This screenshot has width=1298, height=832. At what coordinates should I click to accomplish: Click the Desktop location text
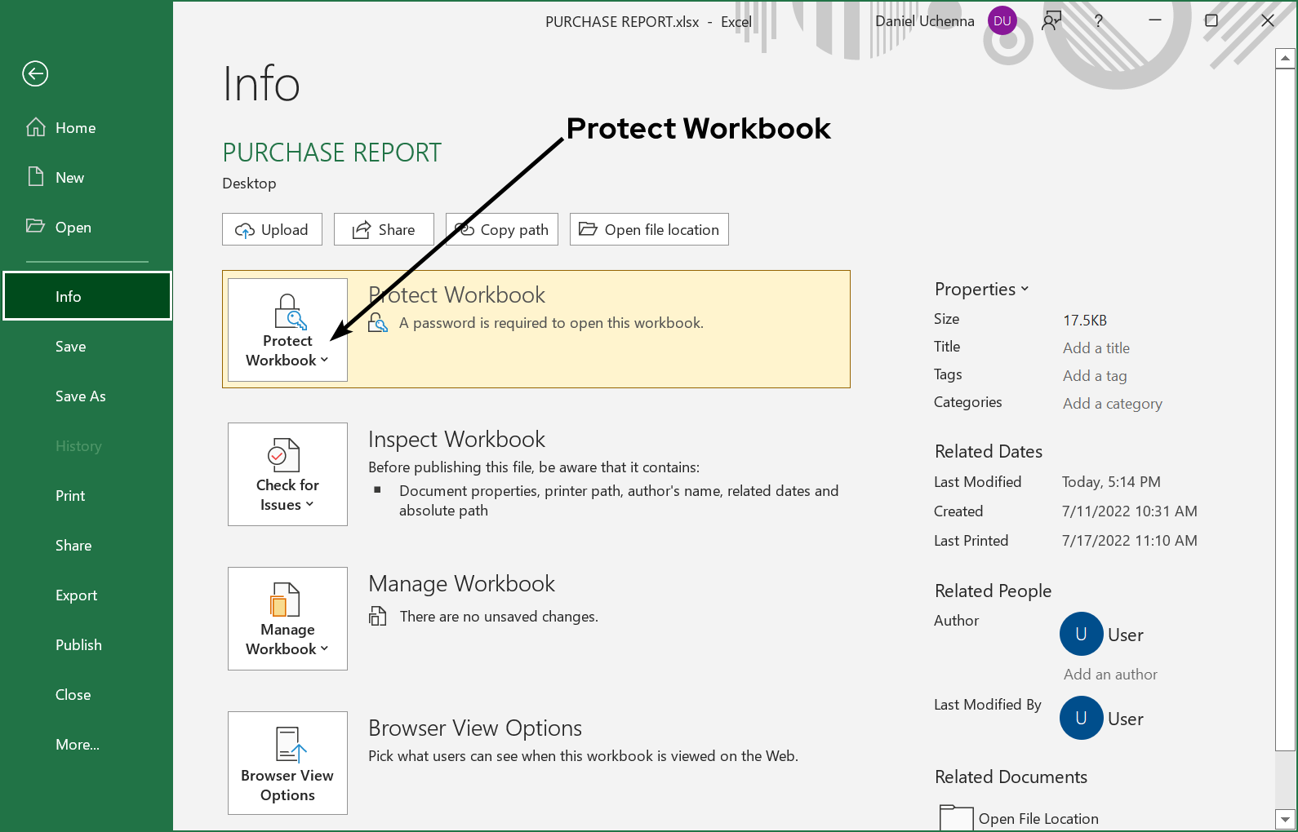pyautogui.click(x=249, y=184)
